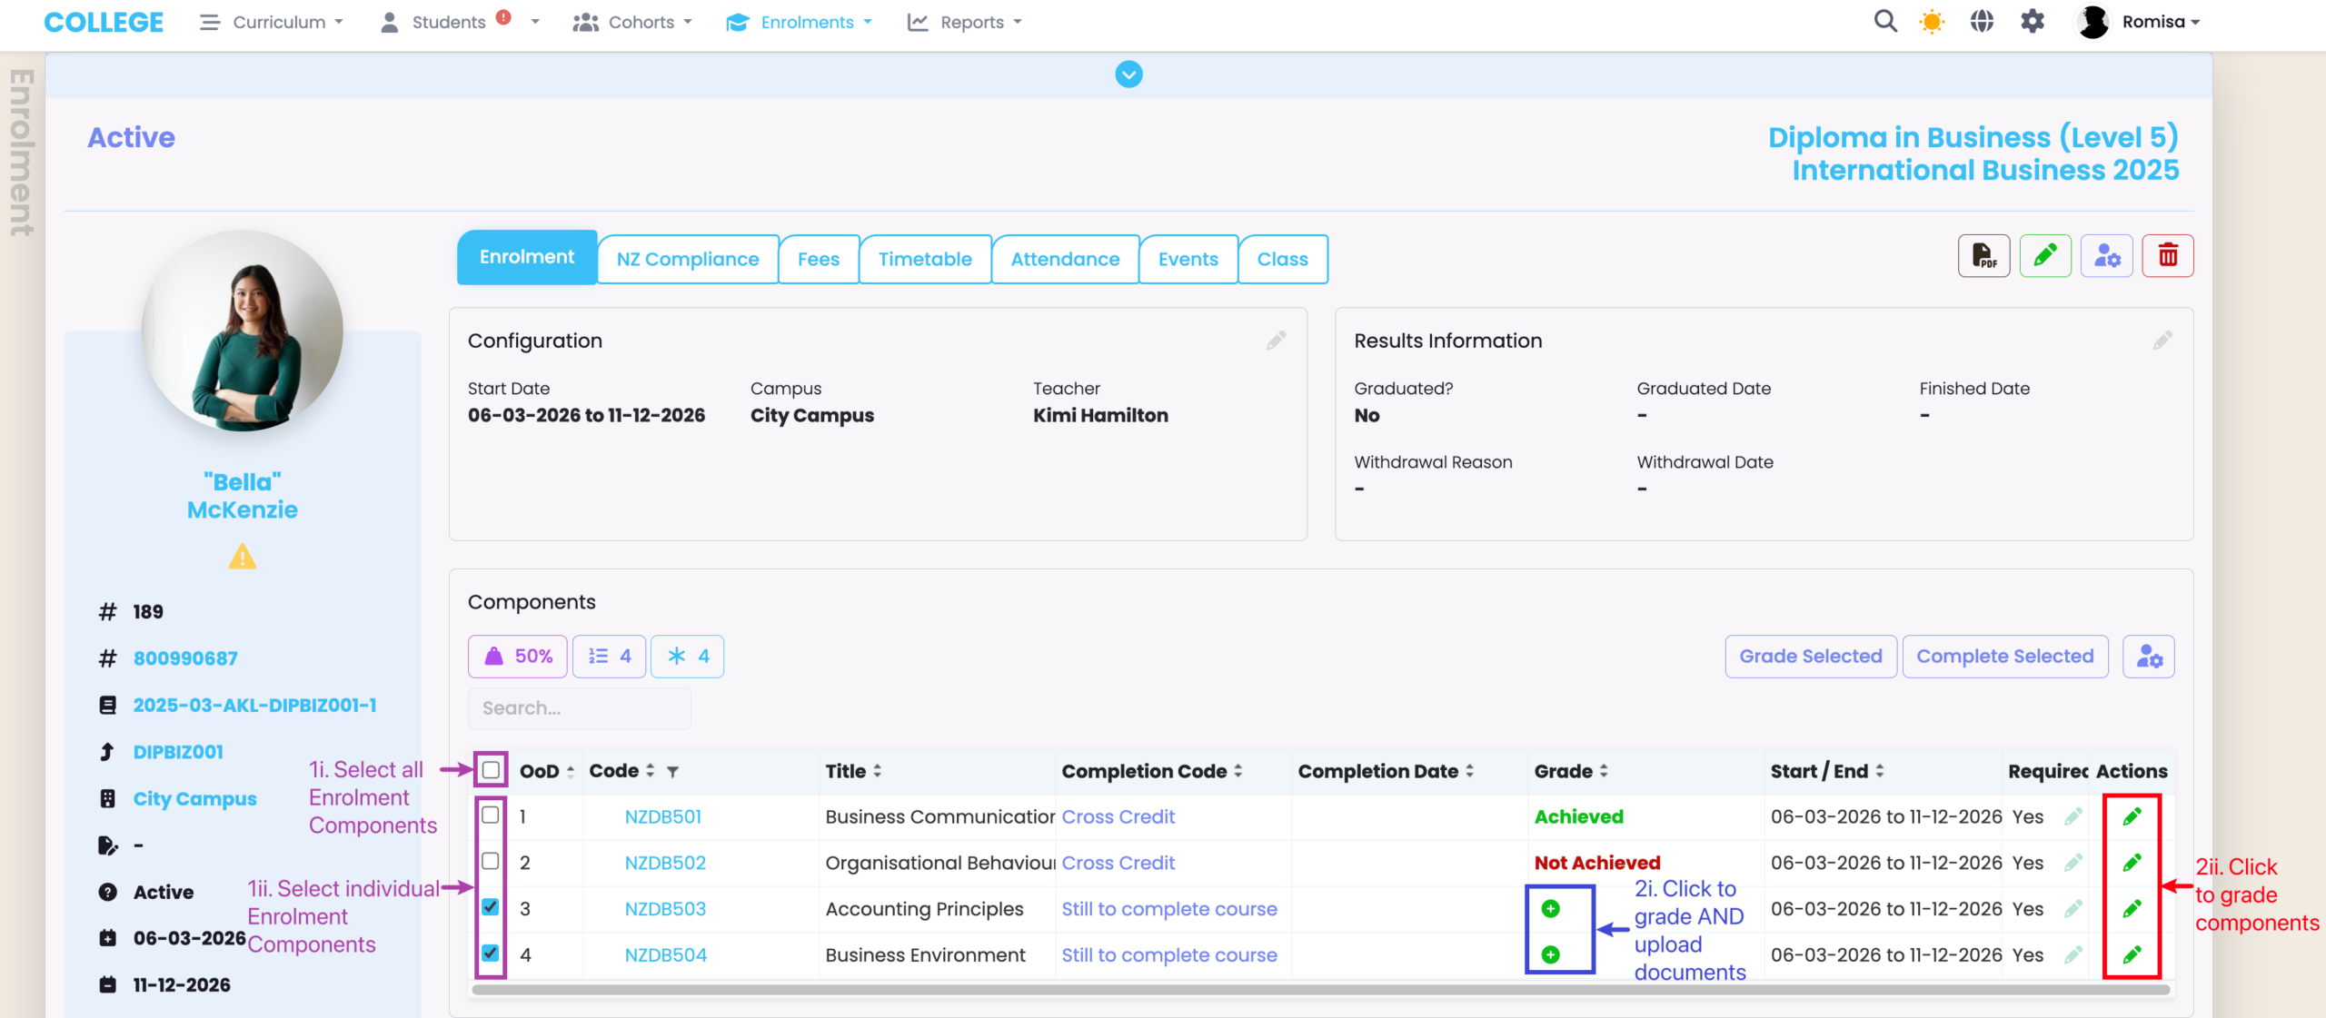Click the red delete trash button
The width and height of the screenshot is (2326, 1018).
[x=2168, y=256]
